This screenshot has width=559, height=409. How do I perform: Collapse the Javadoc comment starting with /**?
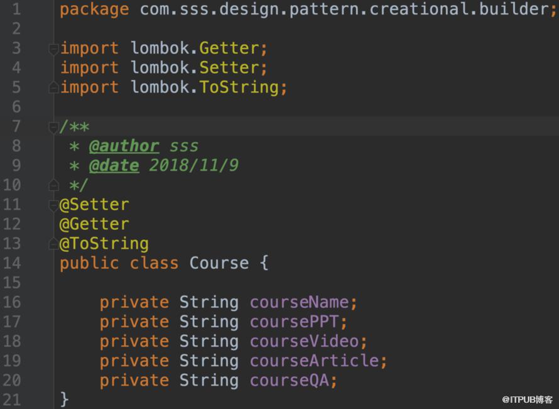click(x=53, y=128)
